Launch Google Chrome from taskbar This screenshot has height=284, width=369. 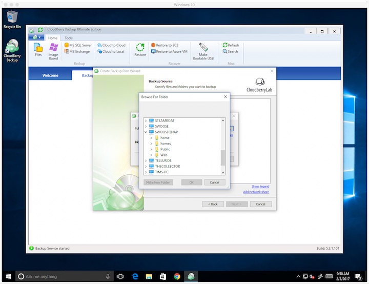click(x=177, y=276)
